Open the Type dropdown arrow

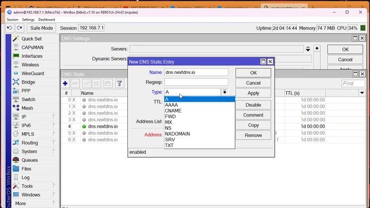[x=225, y=92]
